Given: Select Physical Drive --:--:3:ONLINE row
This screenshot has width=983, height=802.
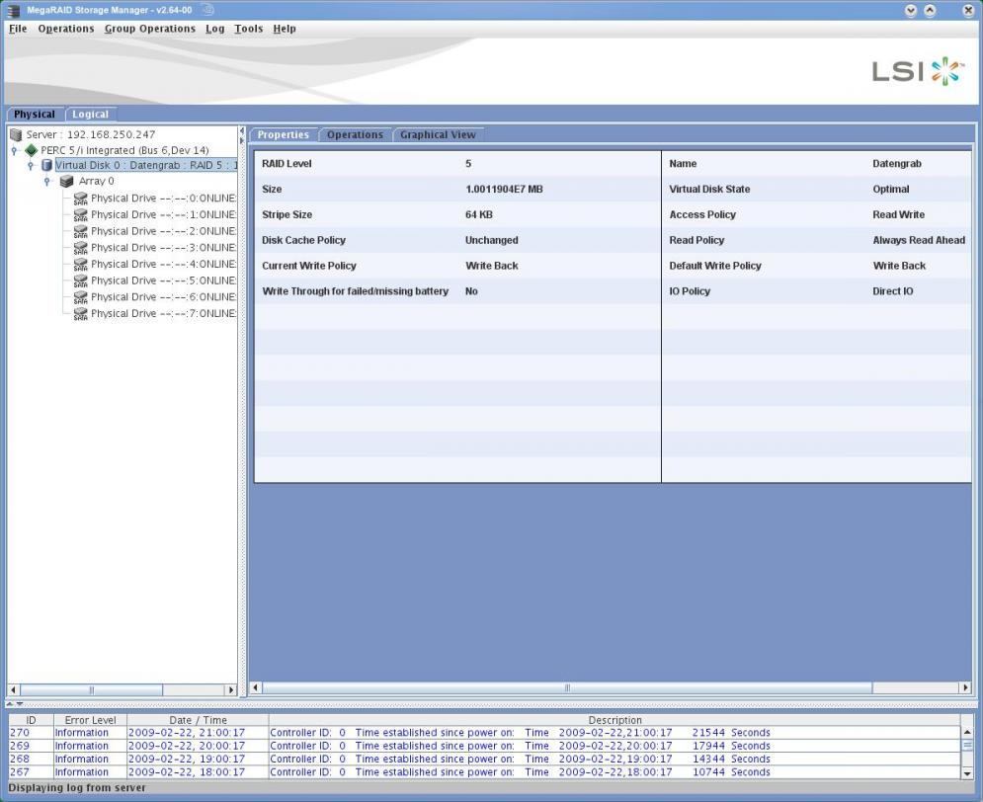Looking at the screenshot, I should click(163, 248).
